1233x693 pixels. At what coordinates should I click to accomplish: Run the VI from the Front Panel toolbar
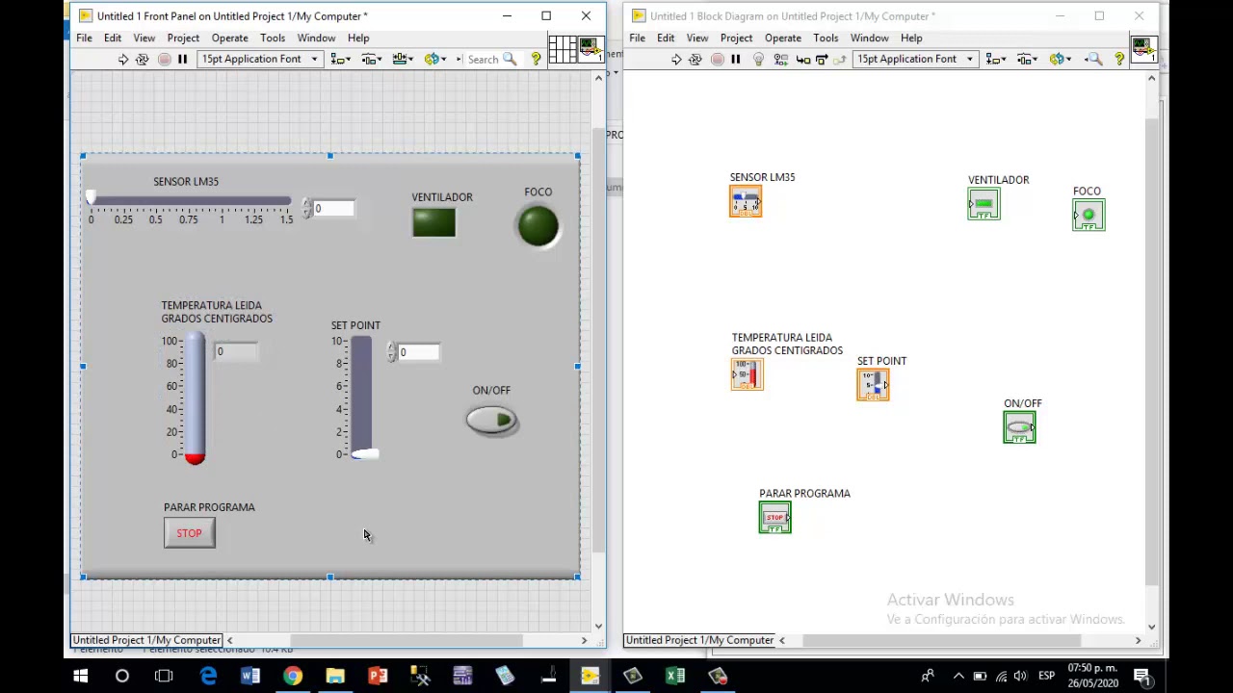pyautogui.click(x=122, y=60)
